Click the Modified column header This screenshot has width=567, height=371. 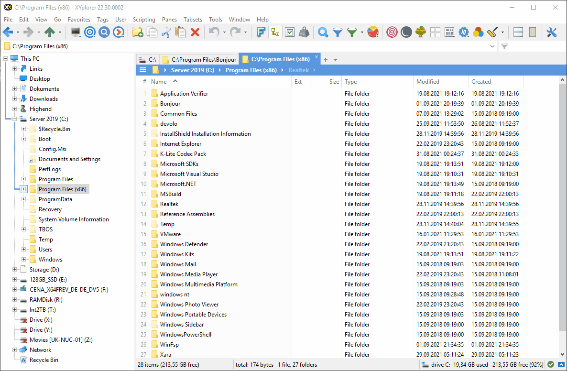pyautogui.click(x=428, y=82)
